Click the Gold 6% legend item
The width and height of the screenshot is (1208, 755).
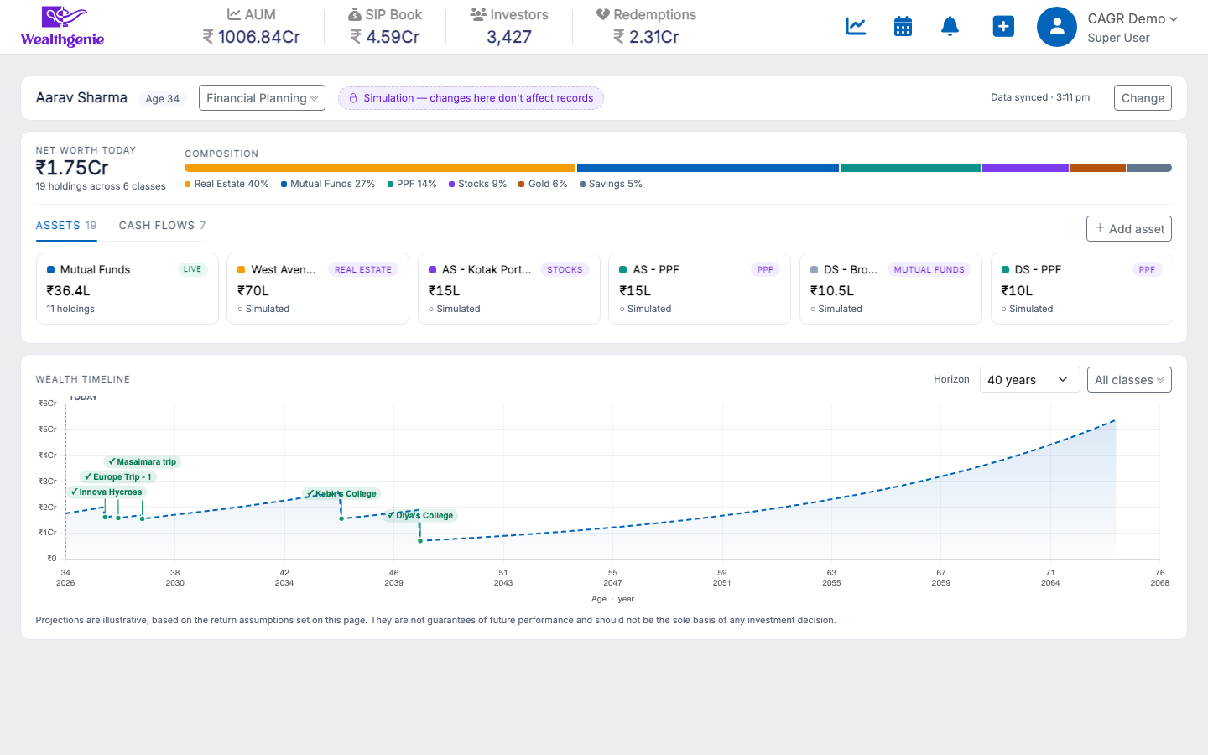543,184
